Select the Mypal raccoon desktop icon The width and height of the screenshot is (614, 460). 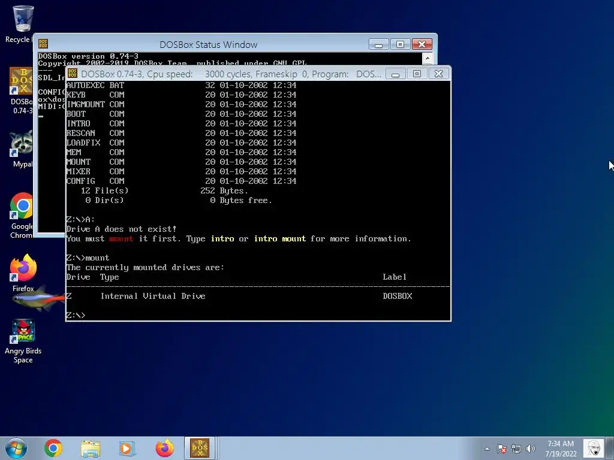[22, 149]
